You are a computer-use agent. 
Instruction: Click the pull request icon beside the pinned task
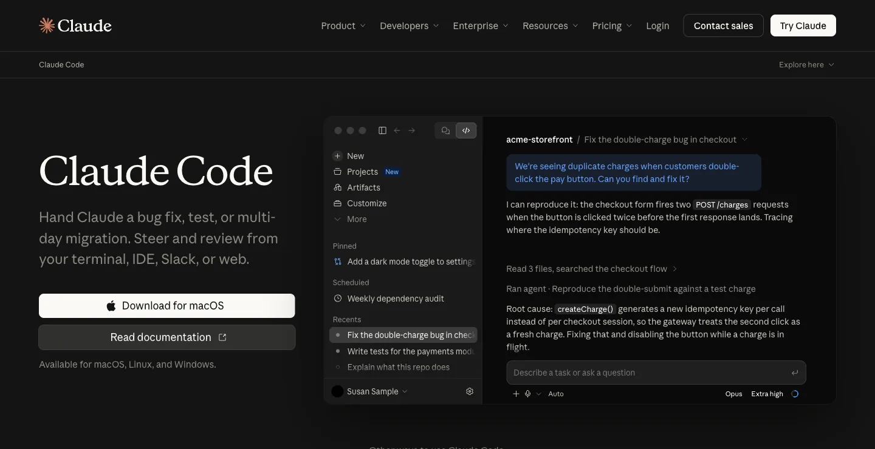pos(338,262)
